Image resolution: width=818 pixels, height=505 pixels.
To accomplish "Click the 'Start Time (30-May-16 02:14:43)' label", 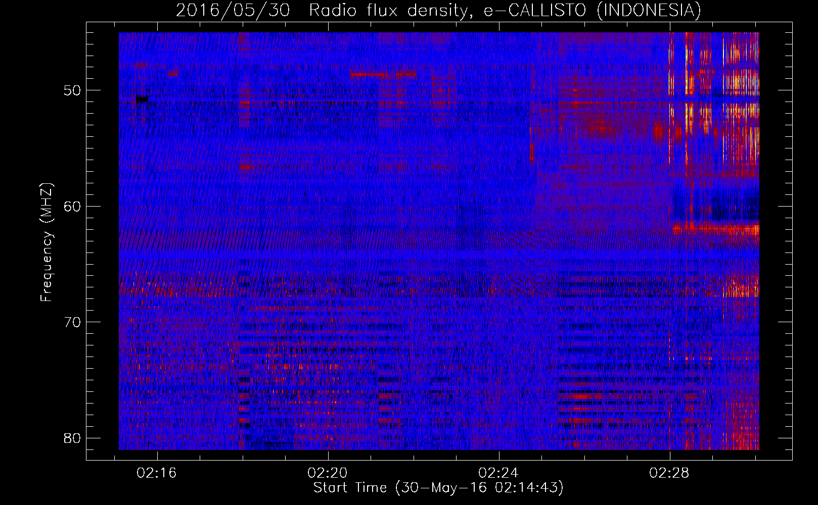I will coord(438,488).
